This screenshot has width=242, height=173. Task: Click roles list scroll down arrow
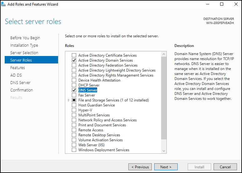[164, 151]
